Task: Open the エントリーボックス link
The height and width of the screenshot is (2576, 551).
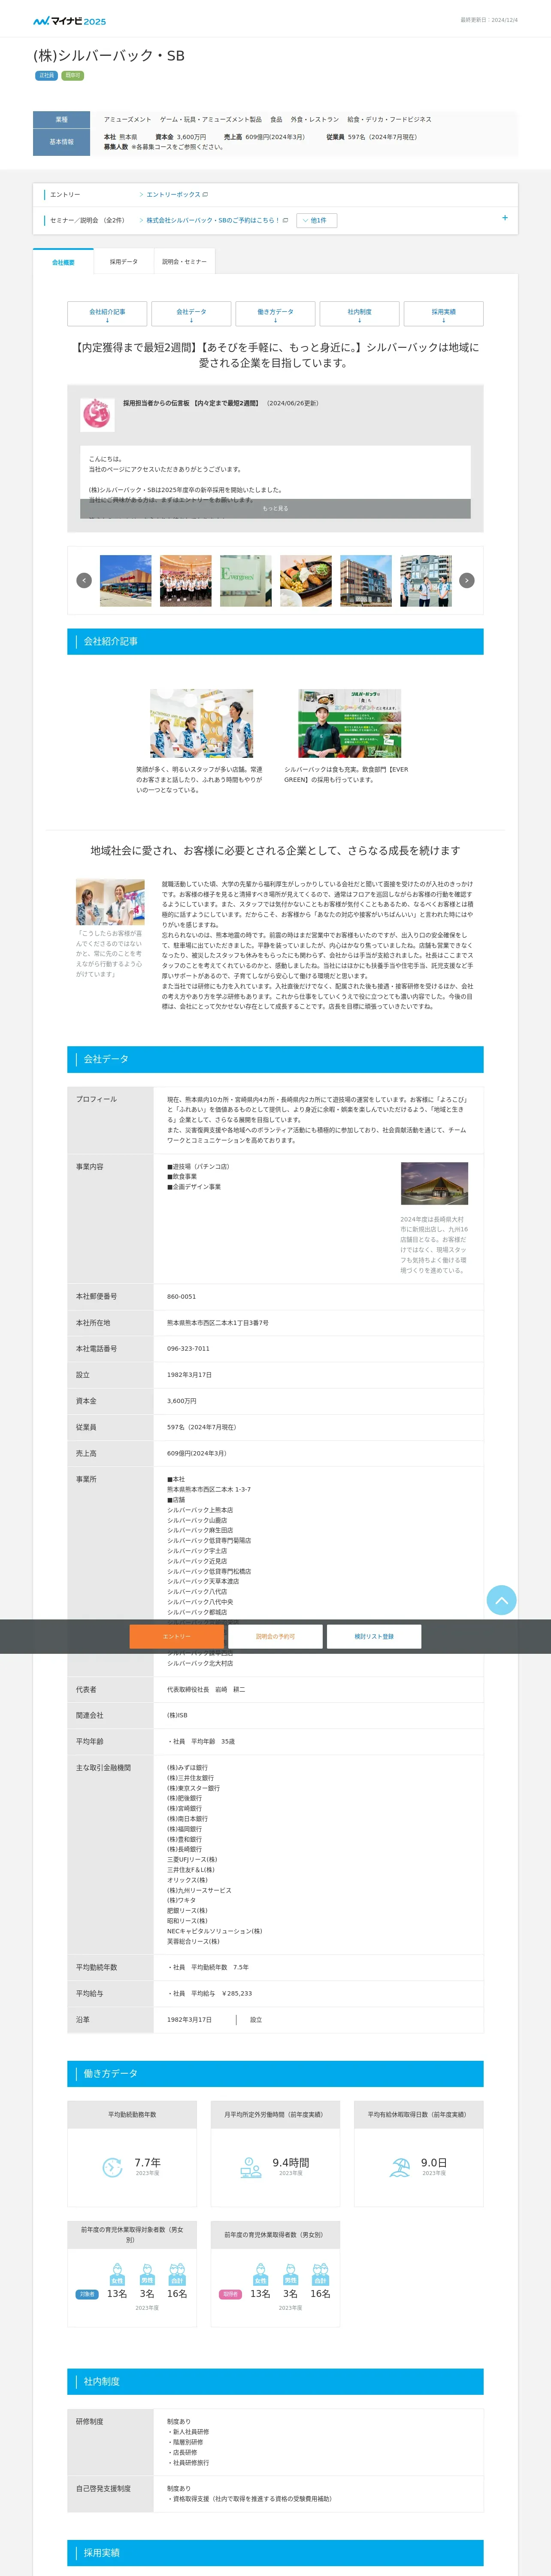Action: 177,194
